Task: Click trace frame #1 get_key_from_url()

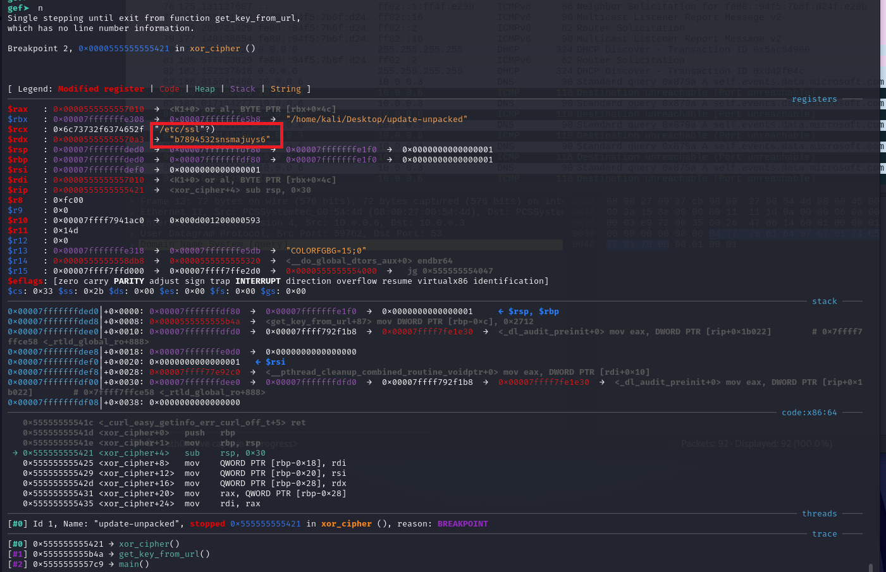Action: click(109, 554)
